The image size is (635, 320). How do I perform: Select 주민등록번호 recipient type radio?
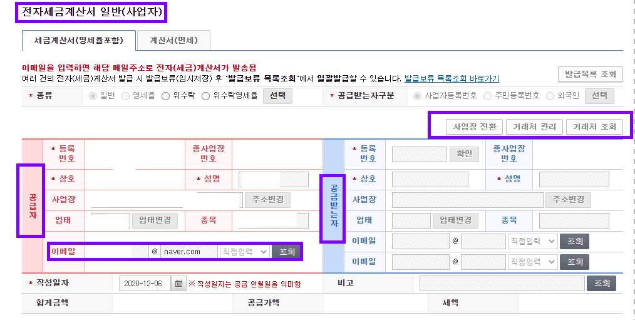coord(488,96)
